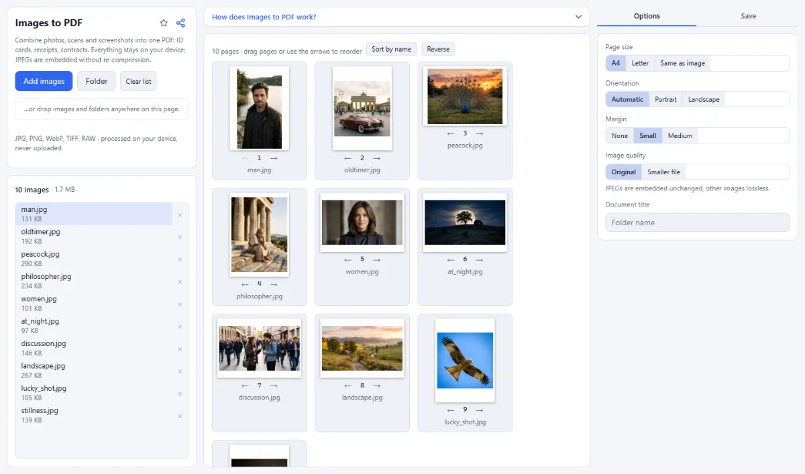Select the women.jpg portrait thumbnail
The width and height of the screenshot is (805, 474).
point(362,222)
